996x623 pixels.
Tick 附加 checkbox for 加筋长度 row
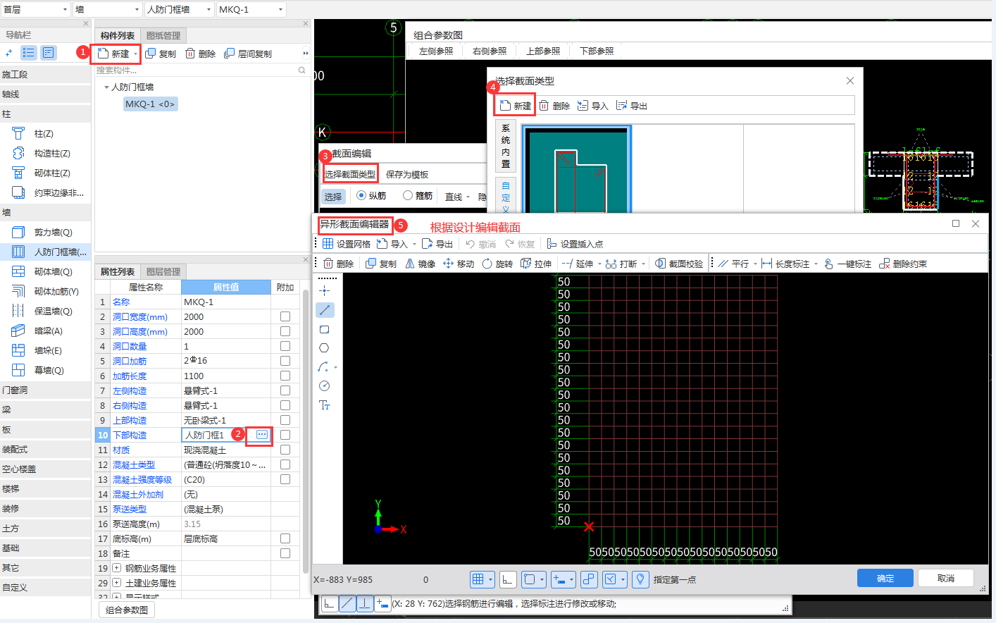pyautogui.click(x=285, y=376)
